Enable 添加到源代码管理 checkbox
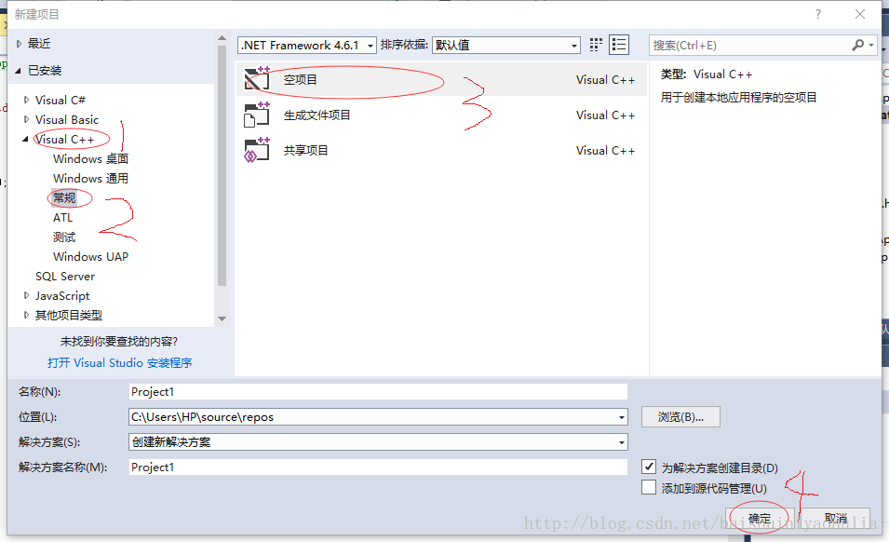The width and height of the screenshot is (889, 542). point(649,488)
